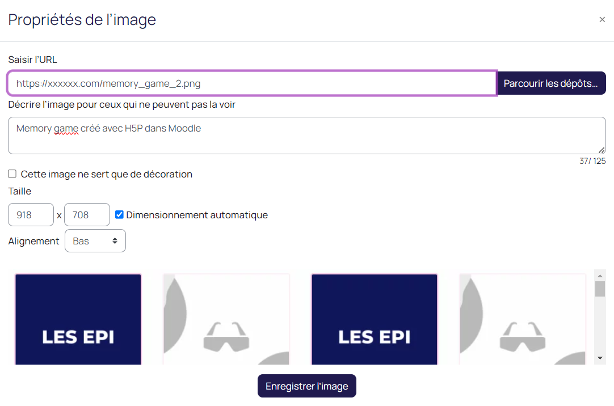Click the second LES EPI preview card
The width and height of the screenshot is (614, 406).
pyautogui.click(x=375, y=319)
